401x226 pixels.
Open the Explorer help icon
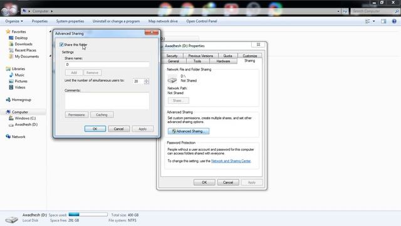pos(394,21)
